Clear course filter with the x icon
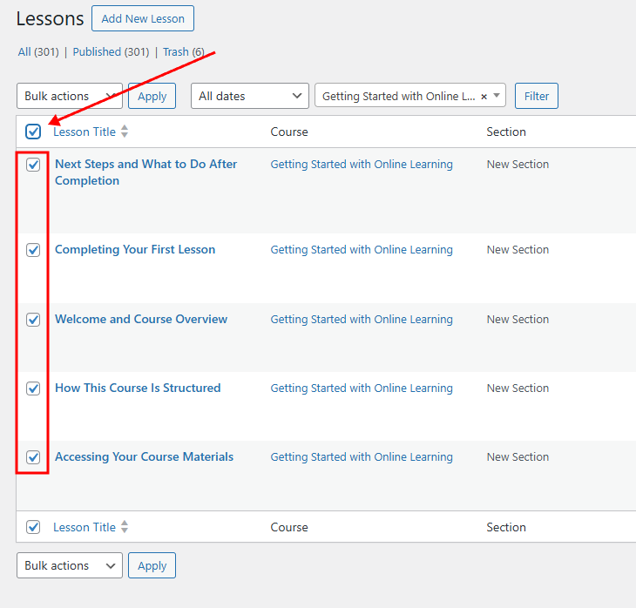The image size is (636, 608). (484, 97)
